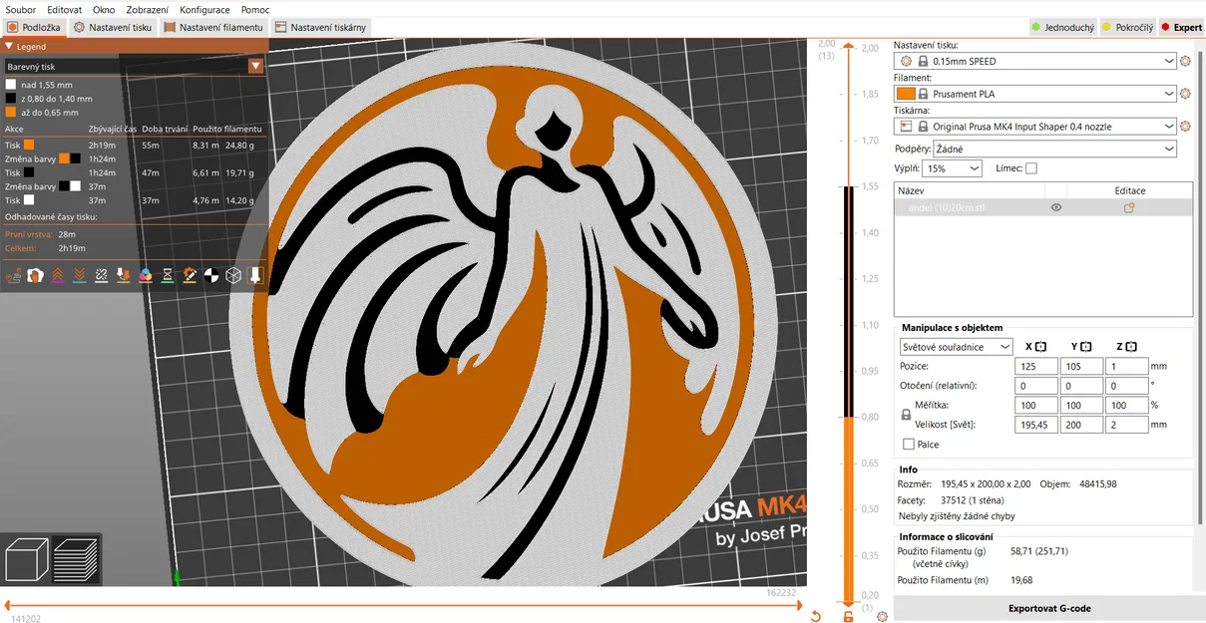This screenshot has width=1206, height=623.
Task: Toggle deretractions (down chevrons) display icon
Action: pyautogui.click(x=79, y=275)
